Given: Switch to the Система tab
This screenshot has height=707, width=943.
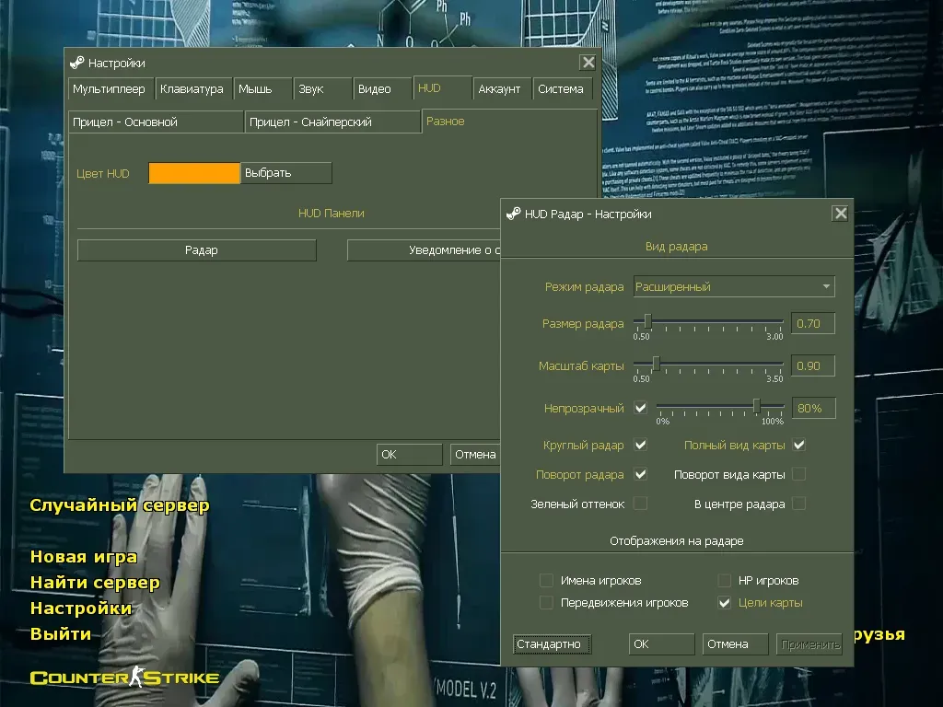Looking at the screenshot, I should coord(563,89).
